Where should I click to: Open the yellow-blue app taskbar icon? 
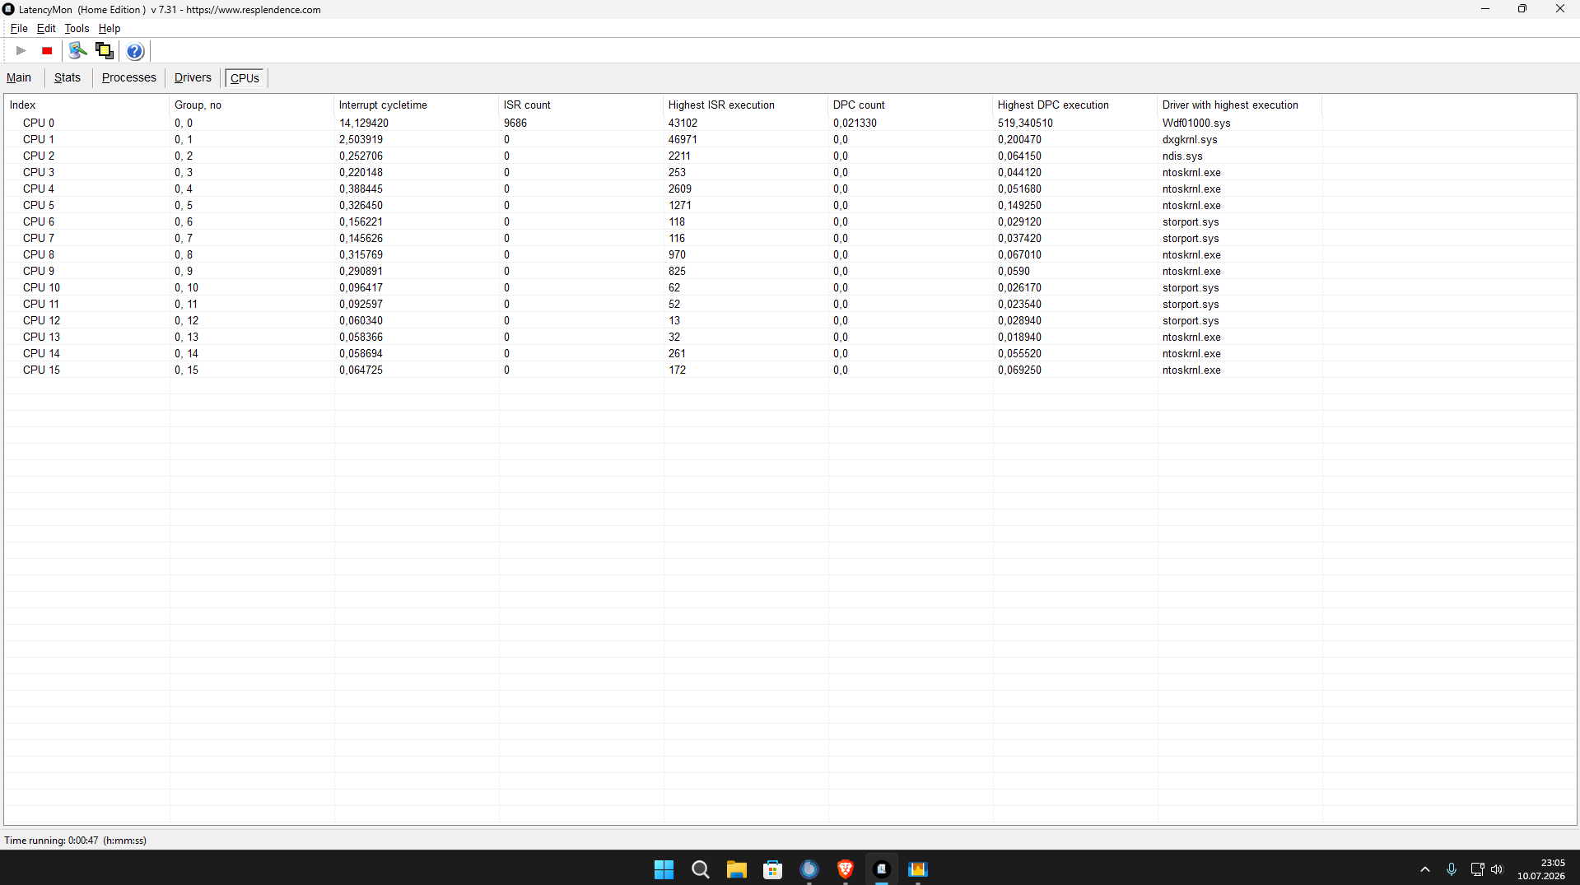(x=917, y=869)
